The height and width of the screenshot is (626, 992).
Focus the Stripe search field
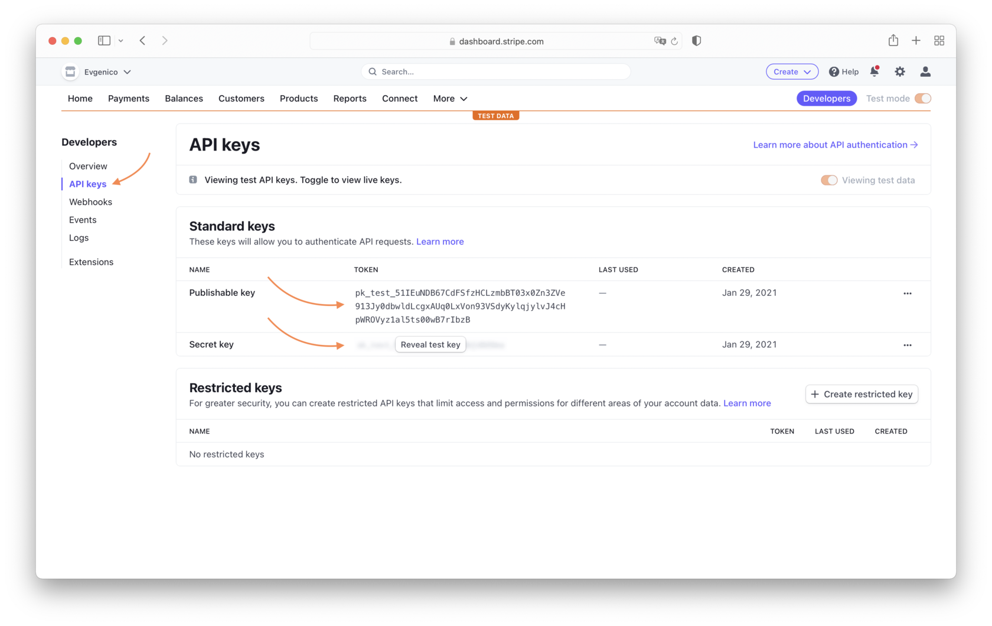pos(495,71)
